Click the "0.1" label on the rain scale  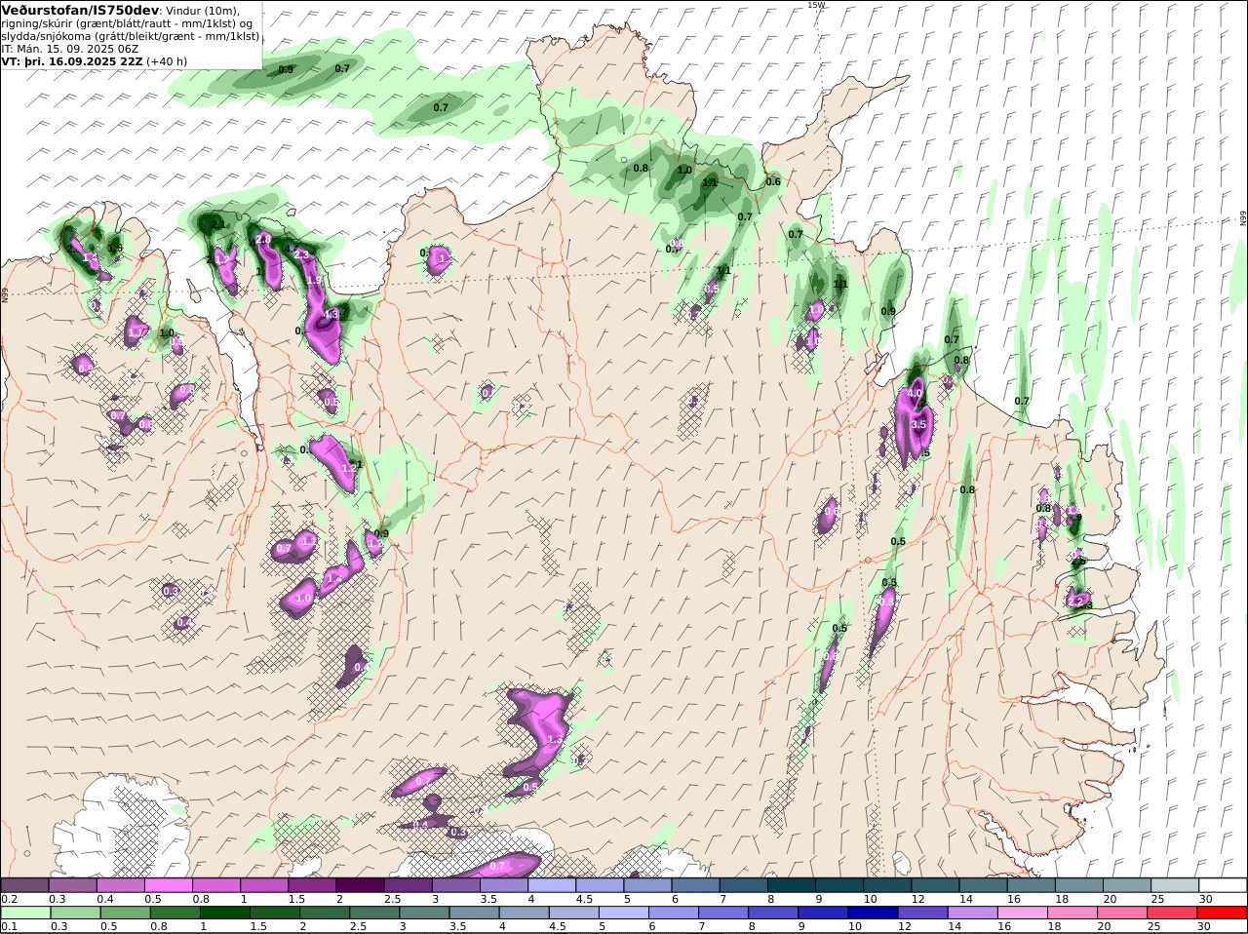coord(10,926)
